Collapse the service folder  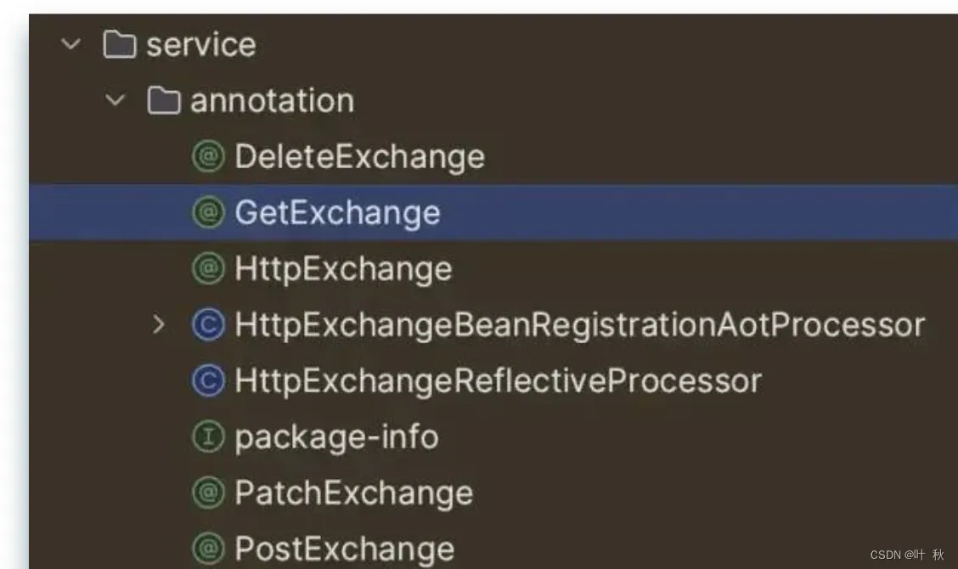click(72, 44)
